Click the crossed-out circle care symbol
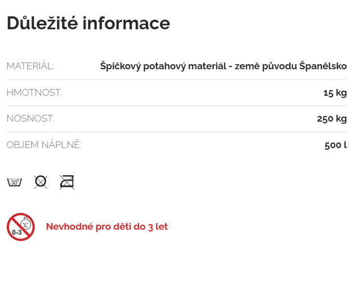The width and height of the screenshot is (359, 290). point(41,182)
